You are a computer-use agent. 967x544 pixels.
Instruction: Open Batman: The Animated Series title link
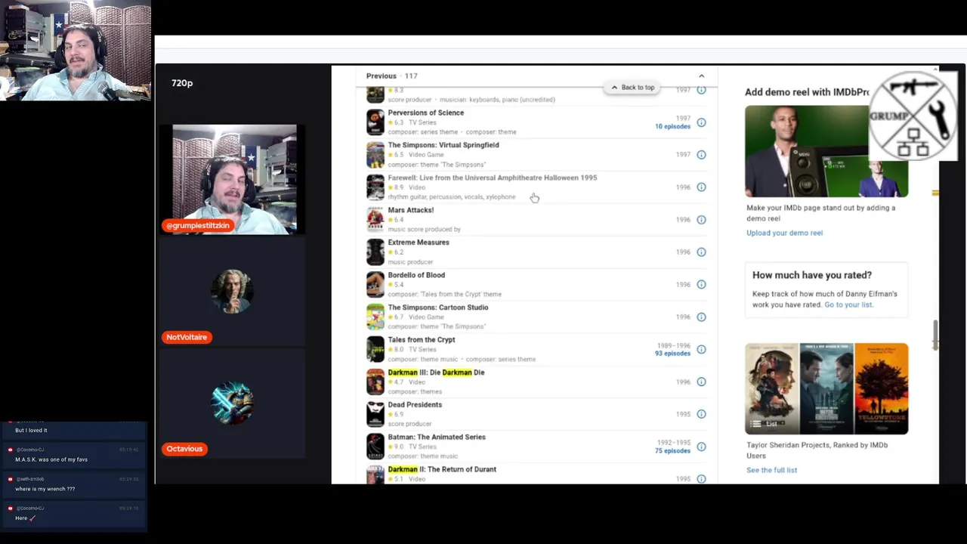pos(437,437)
